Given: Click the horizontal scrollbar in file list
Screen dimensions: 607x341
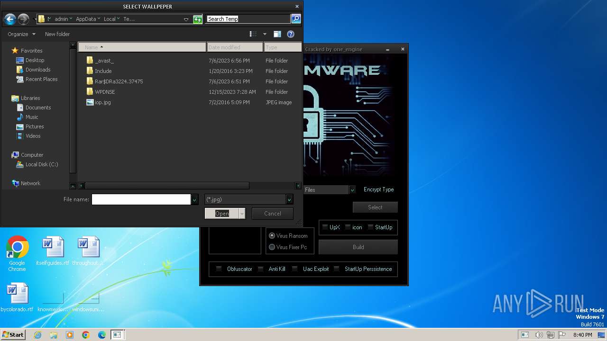Looking at the screenshot, I should pyautogui.click(x=167, y=186).
